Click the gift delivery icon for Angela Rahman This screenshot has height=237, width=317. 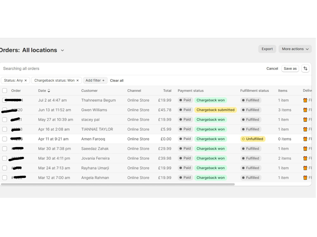pos(305,178)
